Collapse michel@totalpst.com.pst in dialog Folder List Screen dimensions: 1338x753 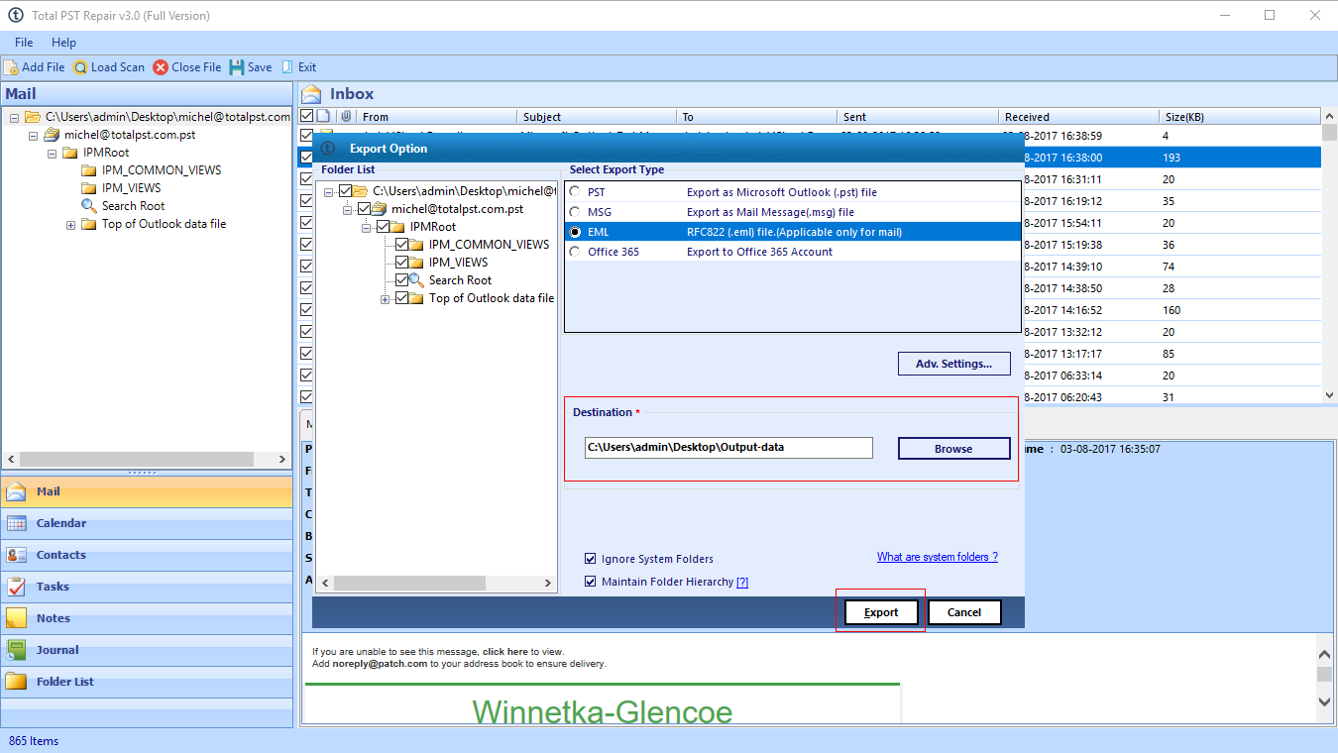pos(348,210)
